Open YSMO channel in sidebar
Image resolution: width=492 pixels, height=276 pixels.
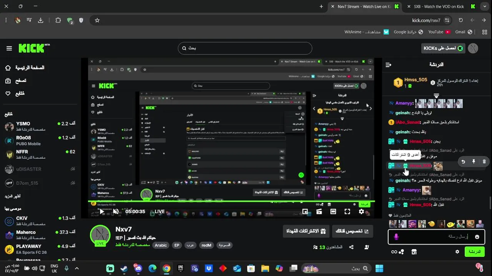pos(40,126)
